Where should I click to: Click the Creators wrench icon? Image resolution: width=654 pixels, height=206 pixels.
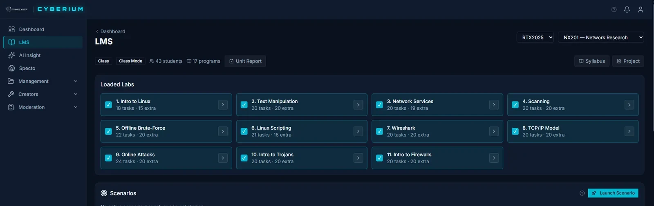[x=11, y=94]
